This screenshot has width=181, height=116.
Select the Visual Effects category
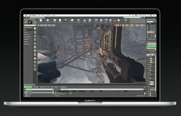pyautogui.click(x=27, y=37)
